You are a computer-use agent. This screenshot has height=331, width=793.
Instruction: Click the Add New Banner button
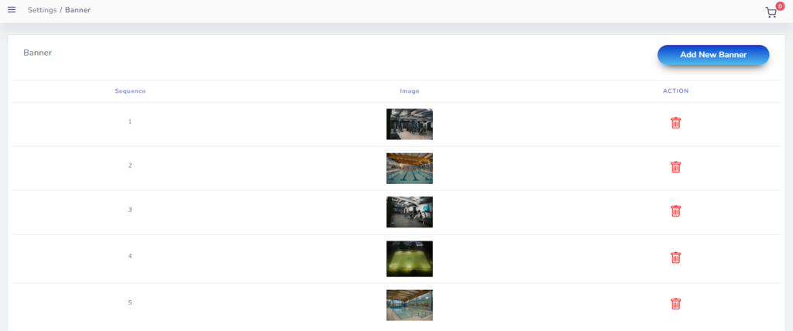pos(712,55)
